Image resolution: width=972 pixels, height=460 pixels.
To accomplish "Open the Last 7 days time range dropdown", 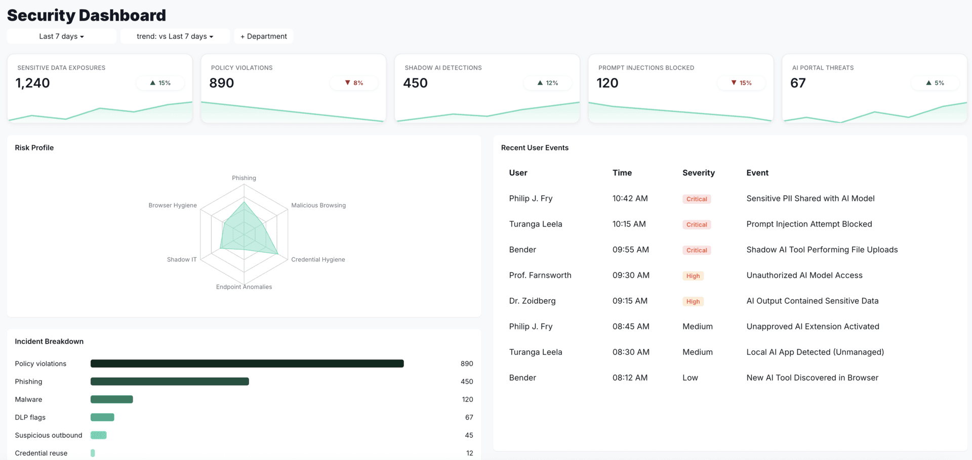I will point(61,36).
